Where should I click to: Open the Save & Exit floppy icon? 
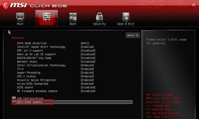tap(126, 16)
